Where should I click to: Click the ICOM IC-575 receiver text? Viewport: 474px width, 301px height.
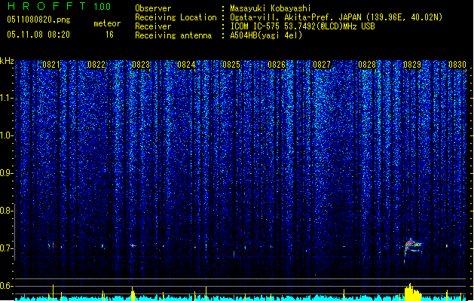click(303, 26)
